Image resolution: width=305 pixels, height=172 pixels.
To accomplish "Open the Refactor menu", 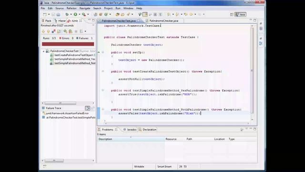I will click(x=71, y=9).
